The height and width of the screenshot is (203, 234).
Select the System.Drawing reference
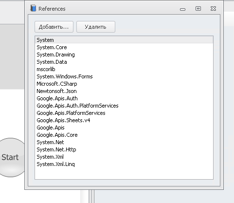(x=124, y=55)
